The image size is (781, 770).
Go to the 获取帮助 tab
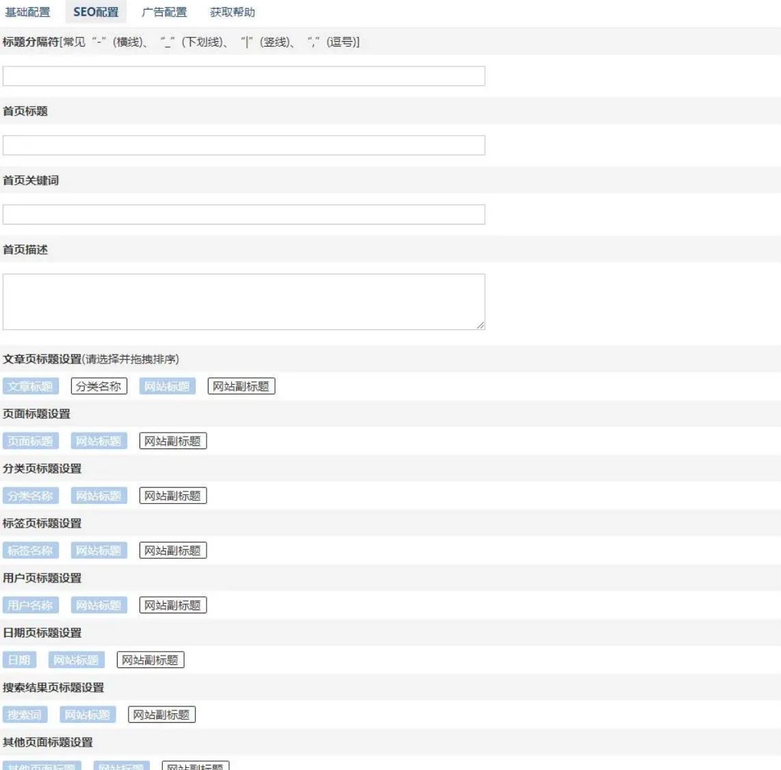pos(233,12)
